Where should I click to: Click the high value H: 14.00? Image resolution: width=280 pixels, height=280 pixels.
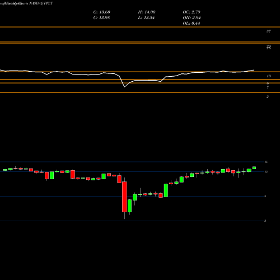(147, 12)
